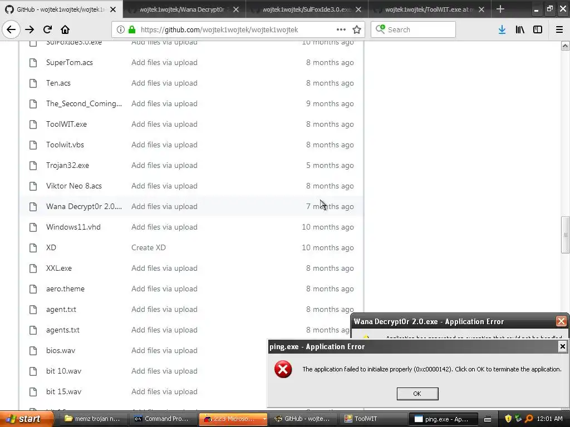Click file icon next to aero.theme

[x=33, y=289]
